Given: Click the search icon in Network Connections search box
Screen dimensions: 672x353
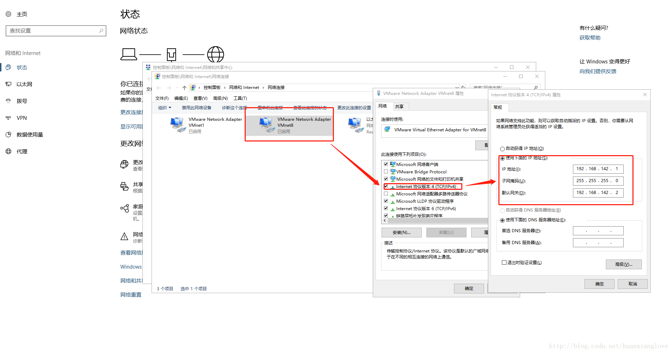Looking at the screenshot, I should point(535,88).
